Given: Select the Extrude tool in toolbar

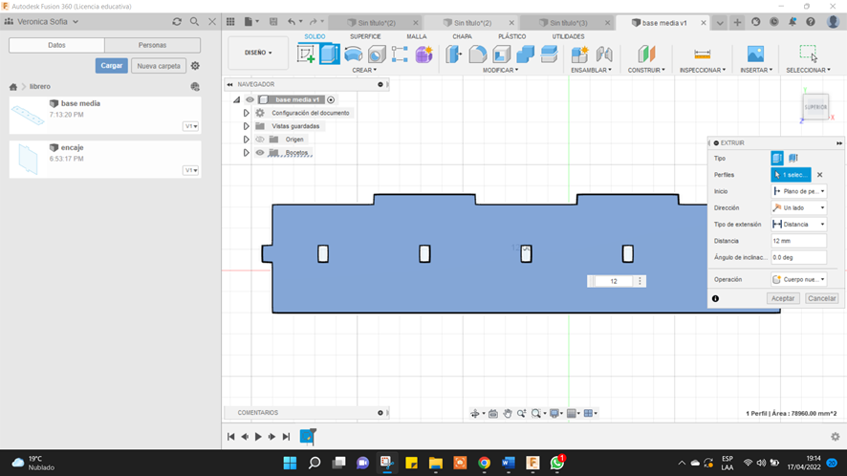Looking at the screenshot, I should [330, 54].
